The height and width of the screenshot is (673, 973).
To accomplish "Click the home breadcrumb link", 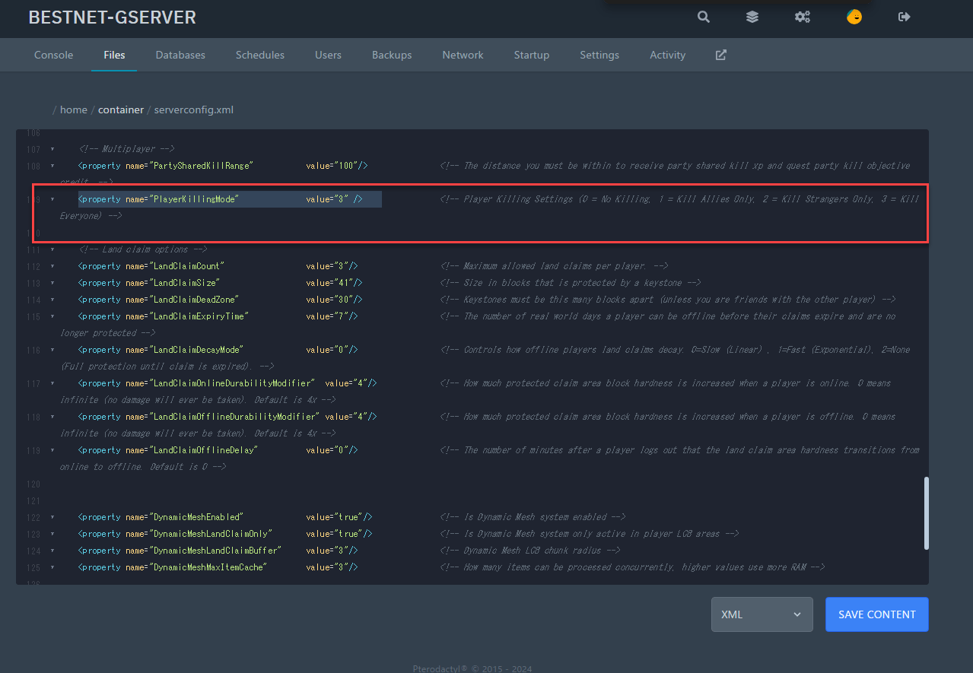I will click(x=74, y=110).
